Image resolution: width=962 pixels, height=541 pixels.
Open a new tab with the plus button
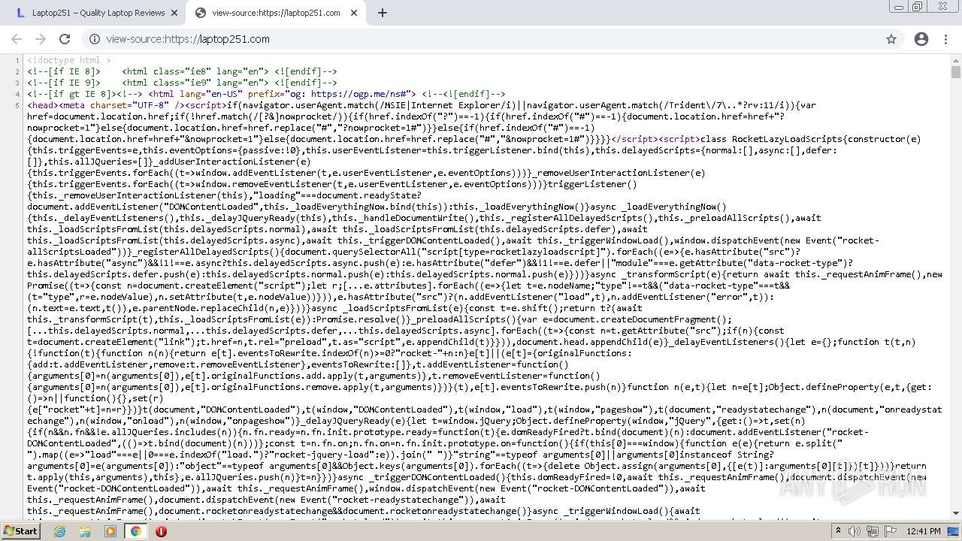coord(382,13)
